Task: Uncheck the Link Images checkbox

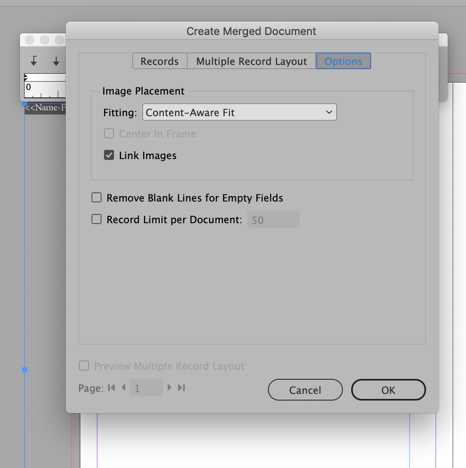Action: coord(109,155)
